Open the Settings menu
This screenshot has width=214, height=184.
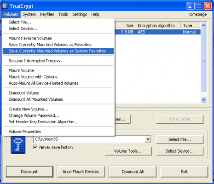click(x=80, y=14)
